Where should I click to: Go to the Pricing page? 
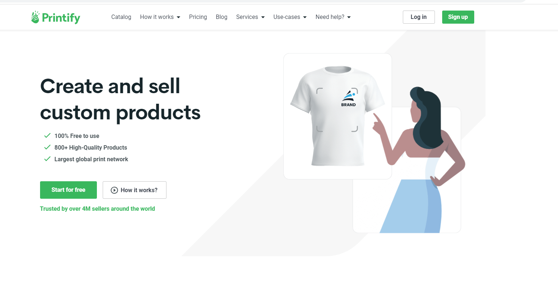[x=198, y=17]
